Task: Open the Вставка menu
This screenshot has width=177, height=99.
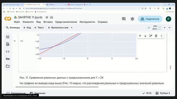Action: tap(48, 22)
